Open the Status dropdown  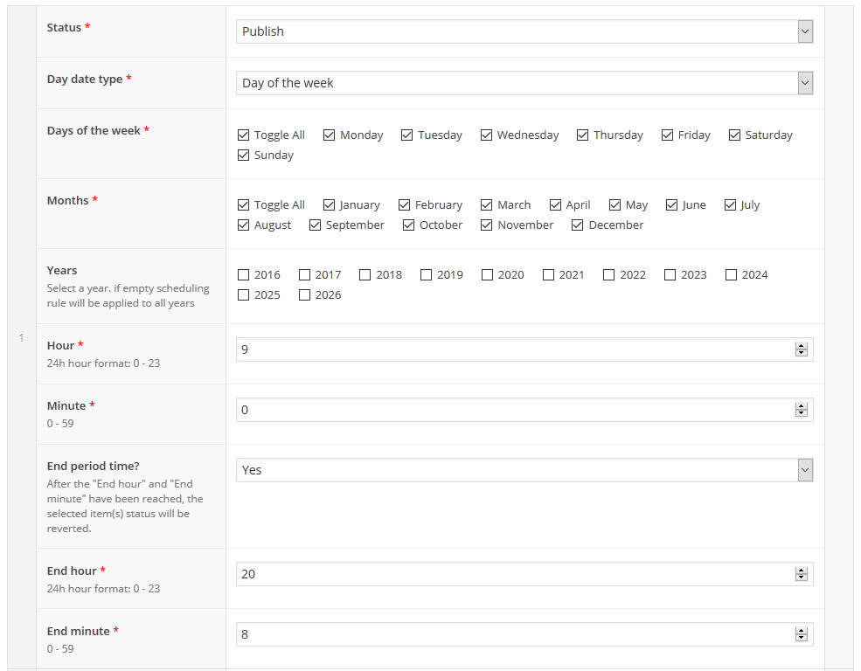[524, 31]
